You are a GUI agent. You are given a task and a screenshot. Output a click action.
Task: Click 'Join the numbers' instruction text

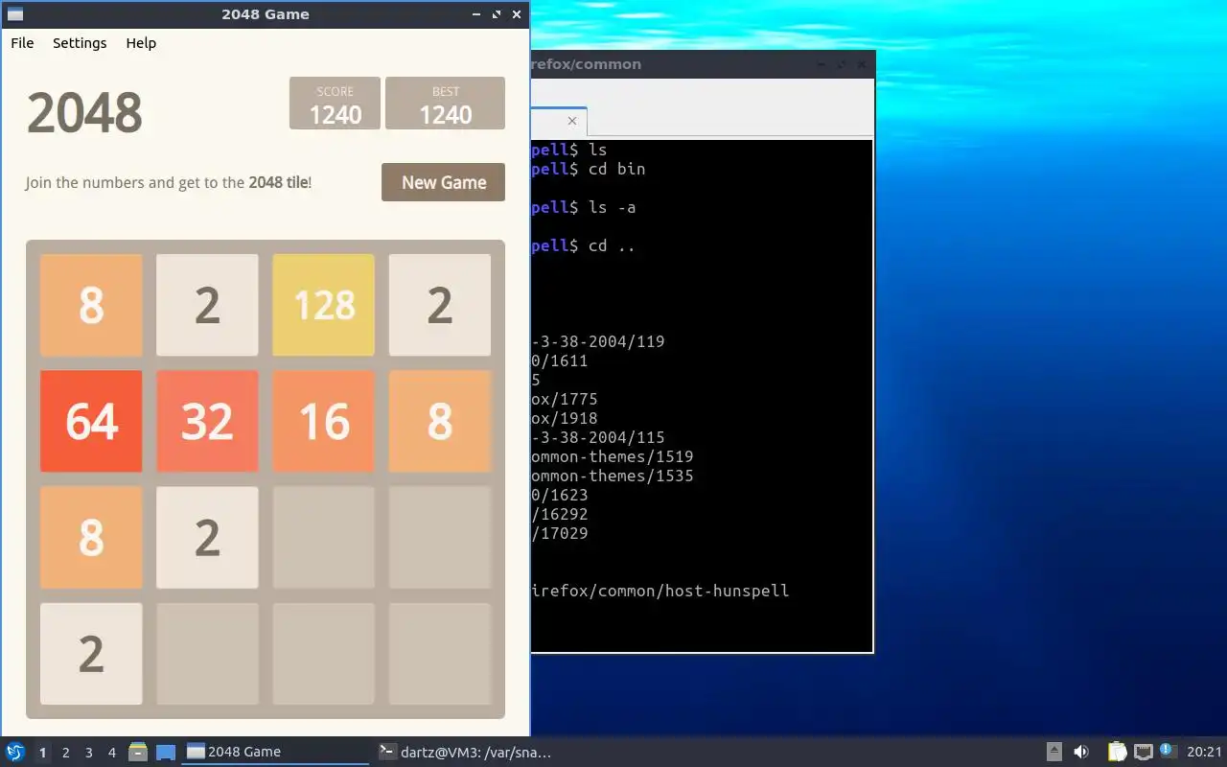pyautogui.click(x=169, y=182)
